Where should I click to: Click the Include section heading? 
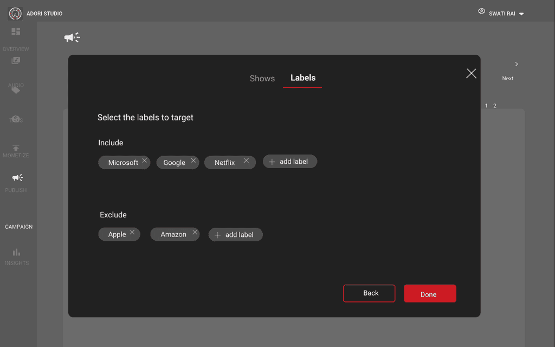tap(111, 143)
